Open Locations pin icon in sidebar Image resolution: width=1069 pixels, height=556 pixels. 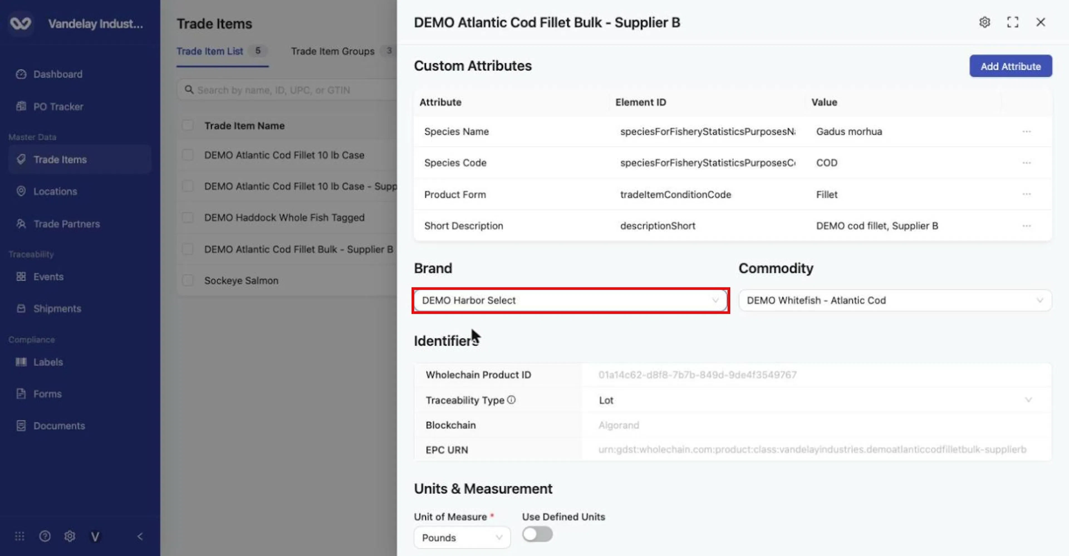point(21,191)
